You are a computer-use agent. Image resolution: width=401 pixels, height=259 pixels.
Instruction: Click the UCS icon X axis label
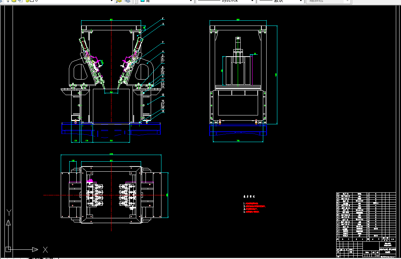click(x=45, y=250)
